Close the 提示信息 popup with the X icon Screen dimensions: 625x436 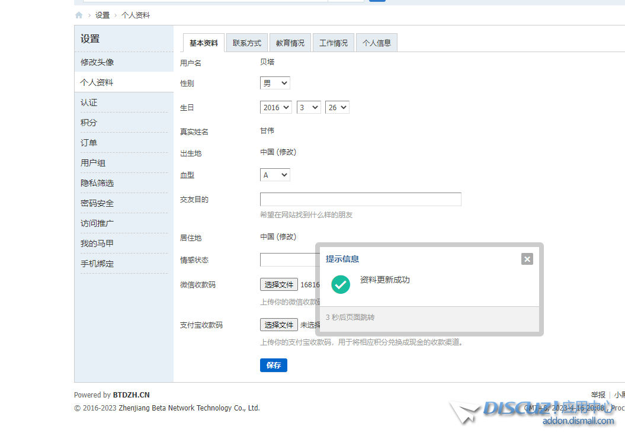527,259
